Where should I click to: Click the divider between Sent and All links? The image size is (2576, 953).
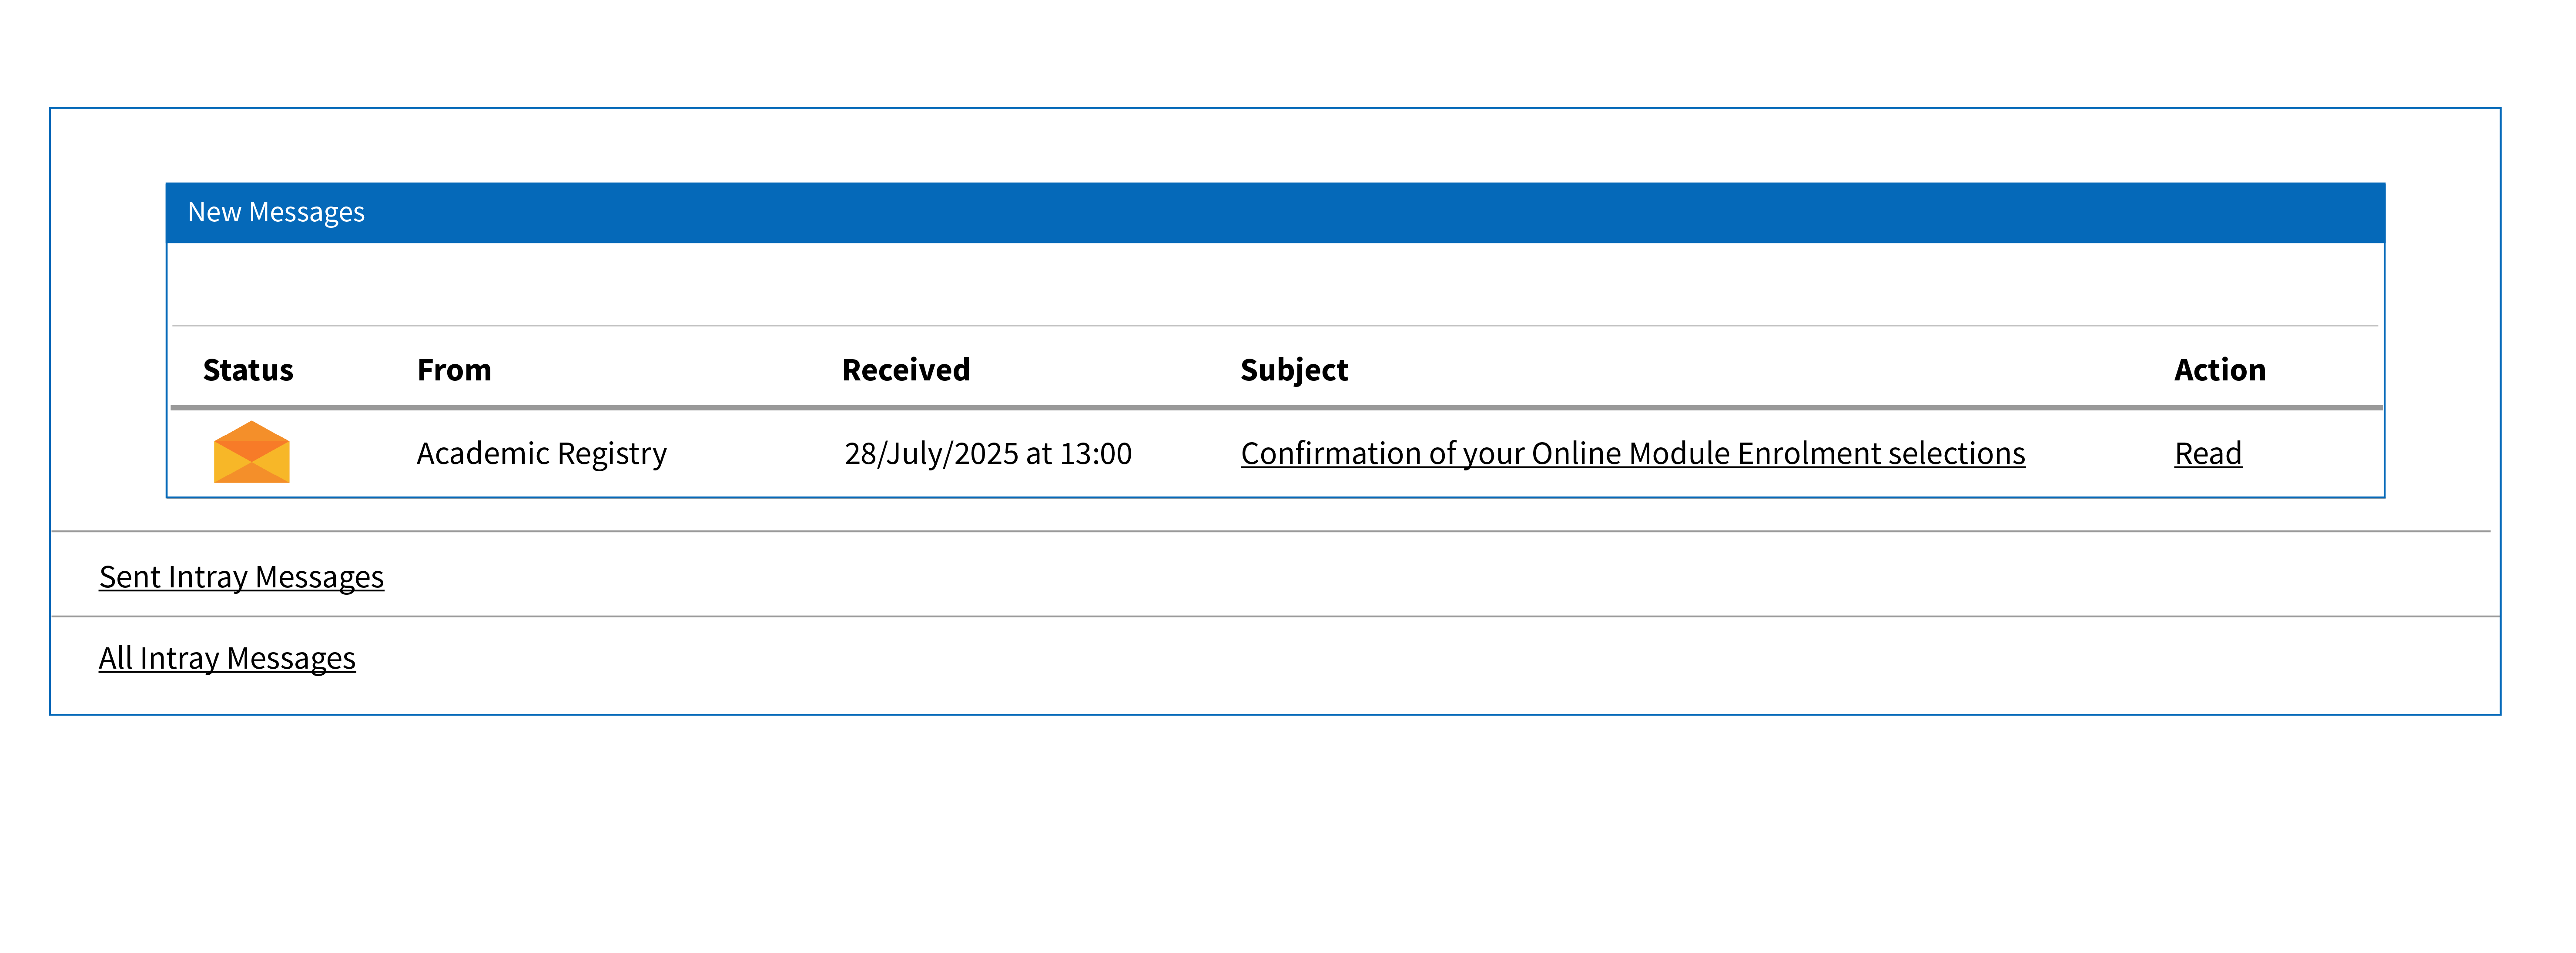tap(1275, 616)
